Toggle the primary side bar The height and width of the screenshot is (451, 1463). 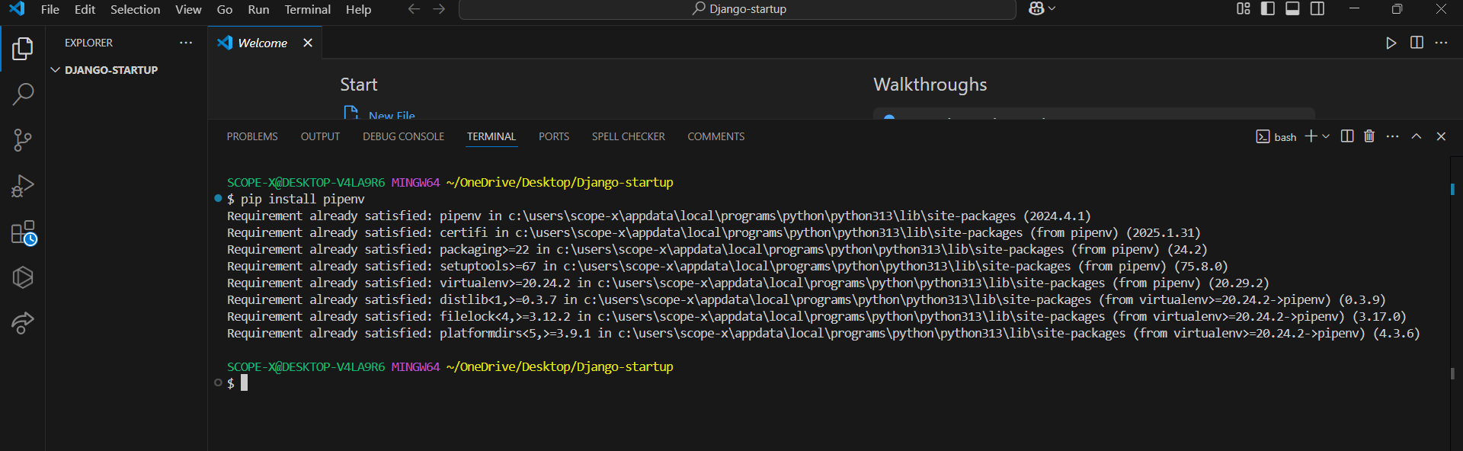pos(1268,8)
